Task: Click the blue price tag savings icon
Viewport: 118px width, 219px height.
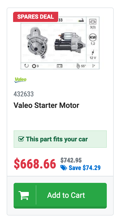Action: point(64,168)
